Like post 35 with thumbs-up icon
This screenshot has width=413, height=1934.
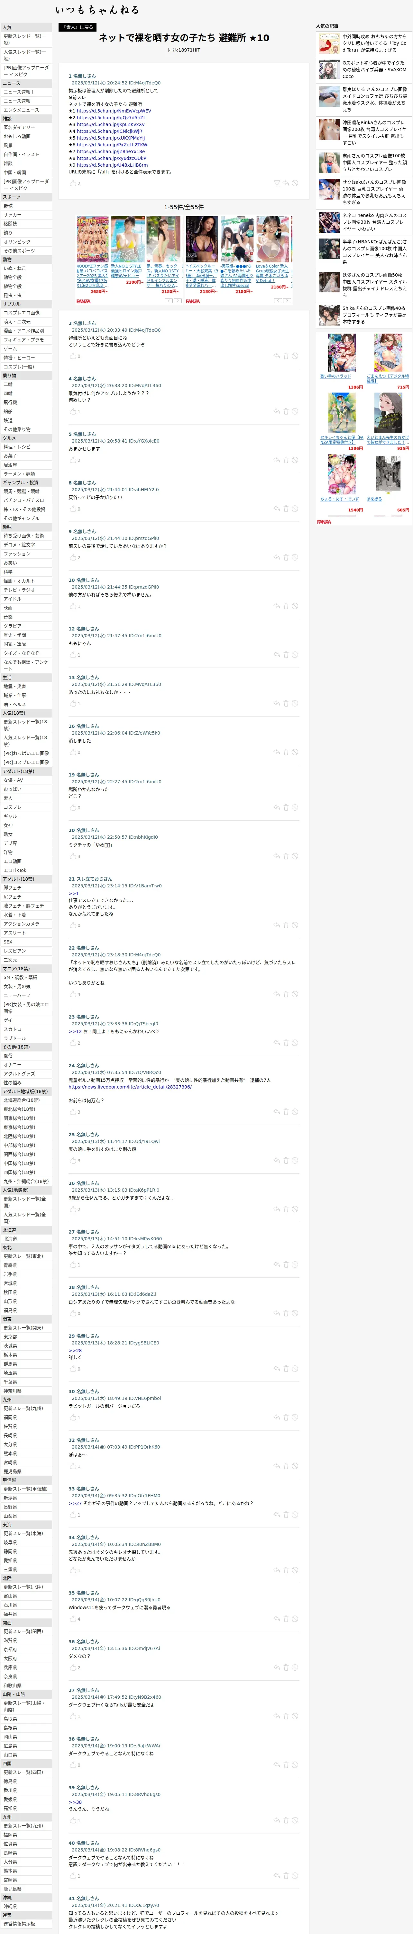tap(73, 1619)
